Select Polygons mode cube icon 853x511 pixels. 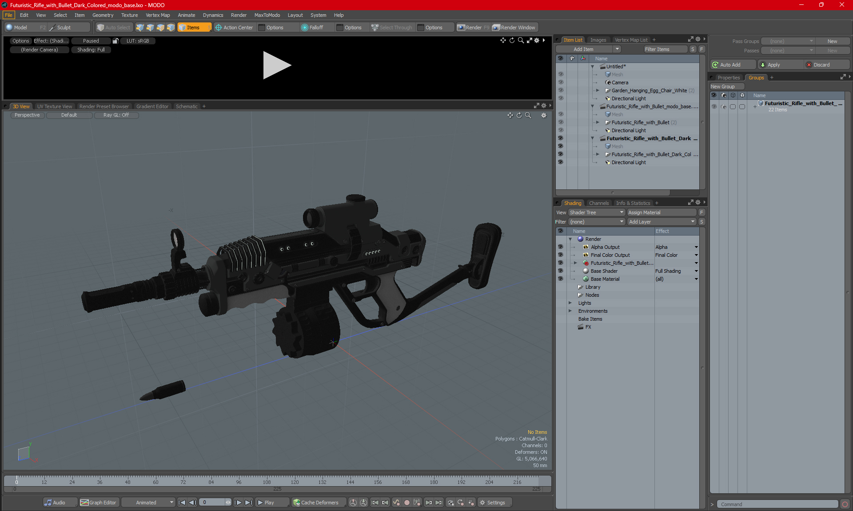(160, 28)
